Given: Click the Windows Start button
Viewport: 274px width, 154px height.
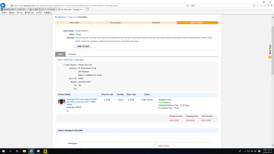Looking at the screenshot, I should pos(3,151).
